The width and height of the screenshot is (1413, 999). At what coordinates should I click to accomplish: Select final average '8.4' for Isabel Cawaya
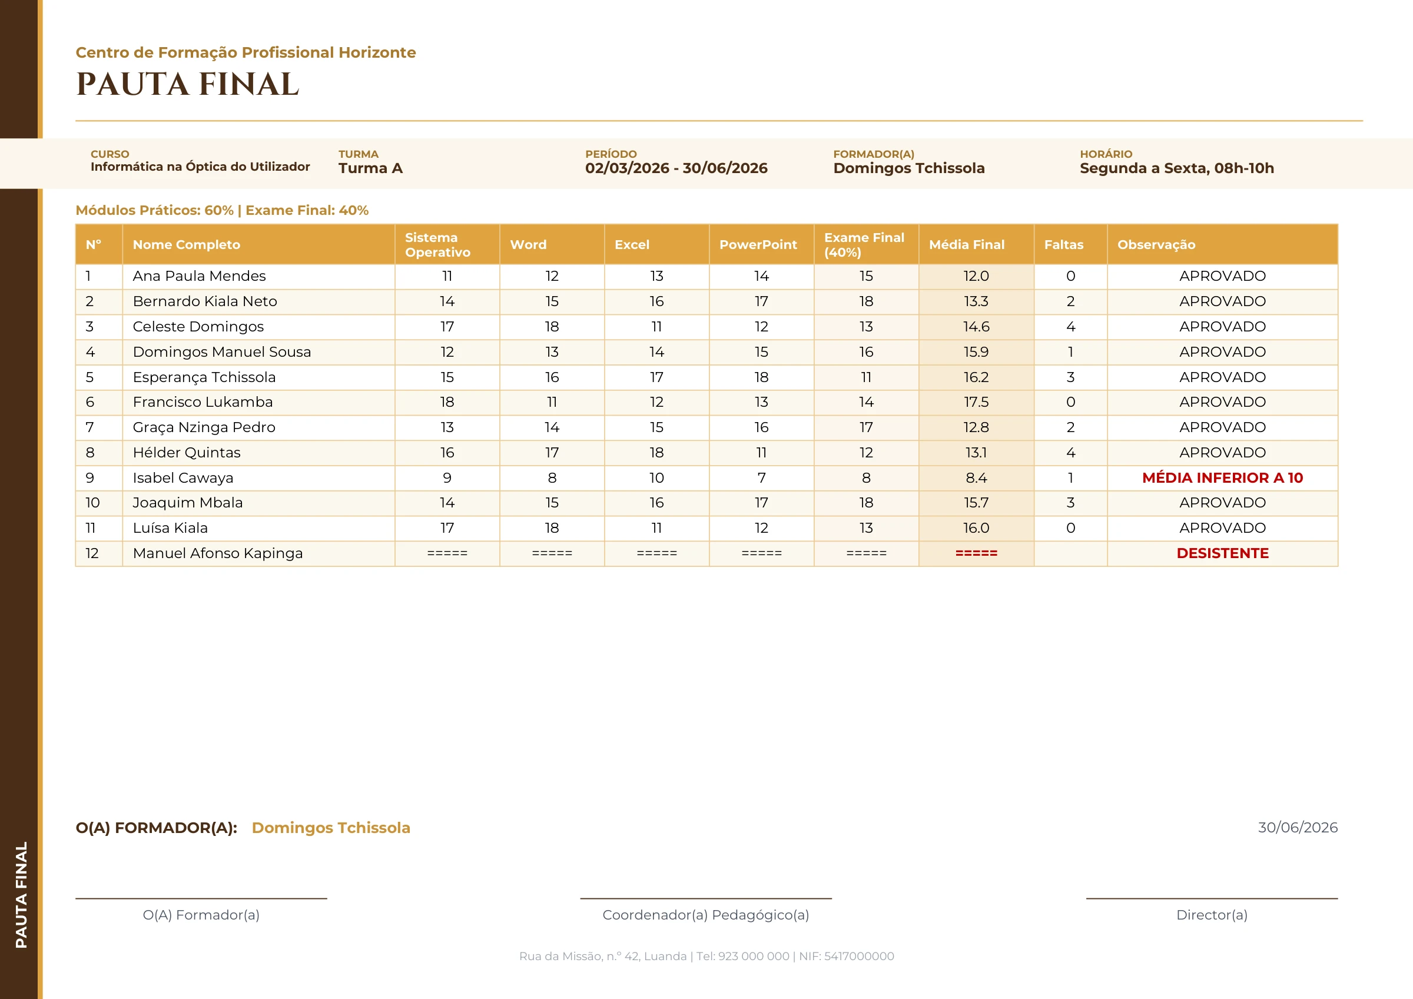click(x=976, y=477)
